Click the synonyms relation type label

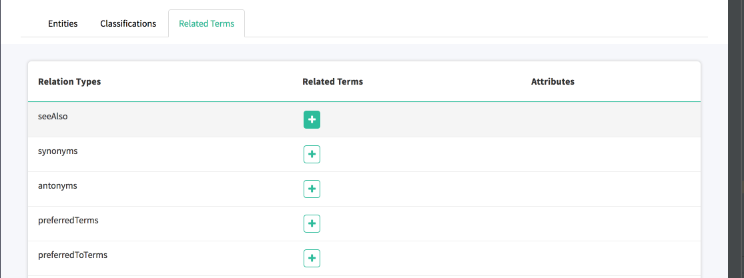[58, 151]
